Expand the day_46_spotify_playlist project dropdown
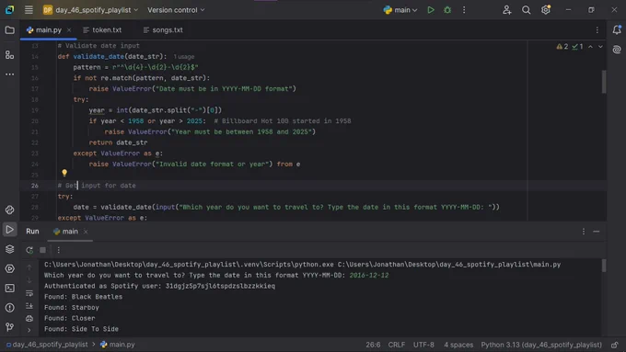Viewport: 626px width, 352px height. coord(90,10)
